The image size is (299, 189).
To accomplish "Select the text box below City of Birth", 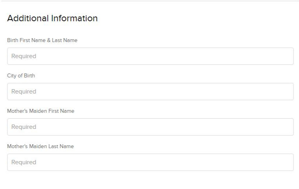I will point(150,92).
